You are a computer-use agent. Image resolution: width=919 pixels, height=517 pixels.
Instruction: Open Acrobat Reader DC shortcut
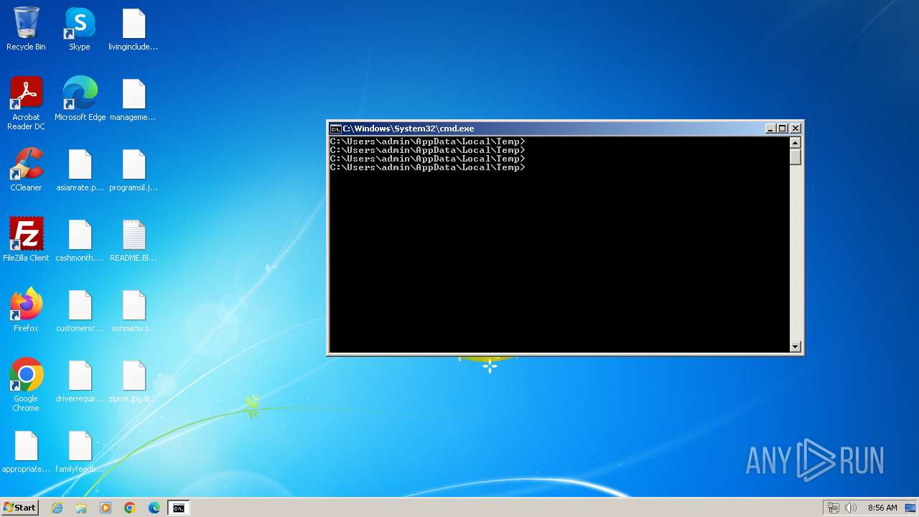(26, 103)
